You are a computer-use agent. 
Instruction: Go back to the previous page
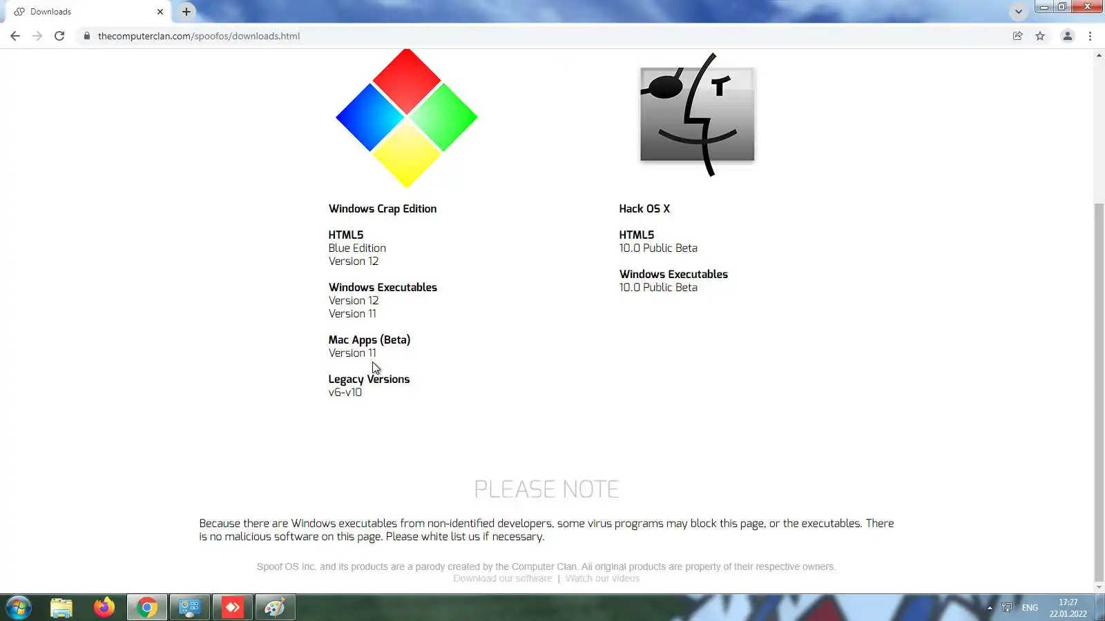coord(15,36)
